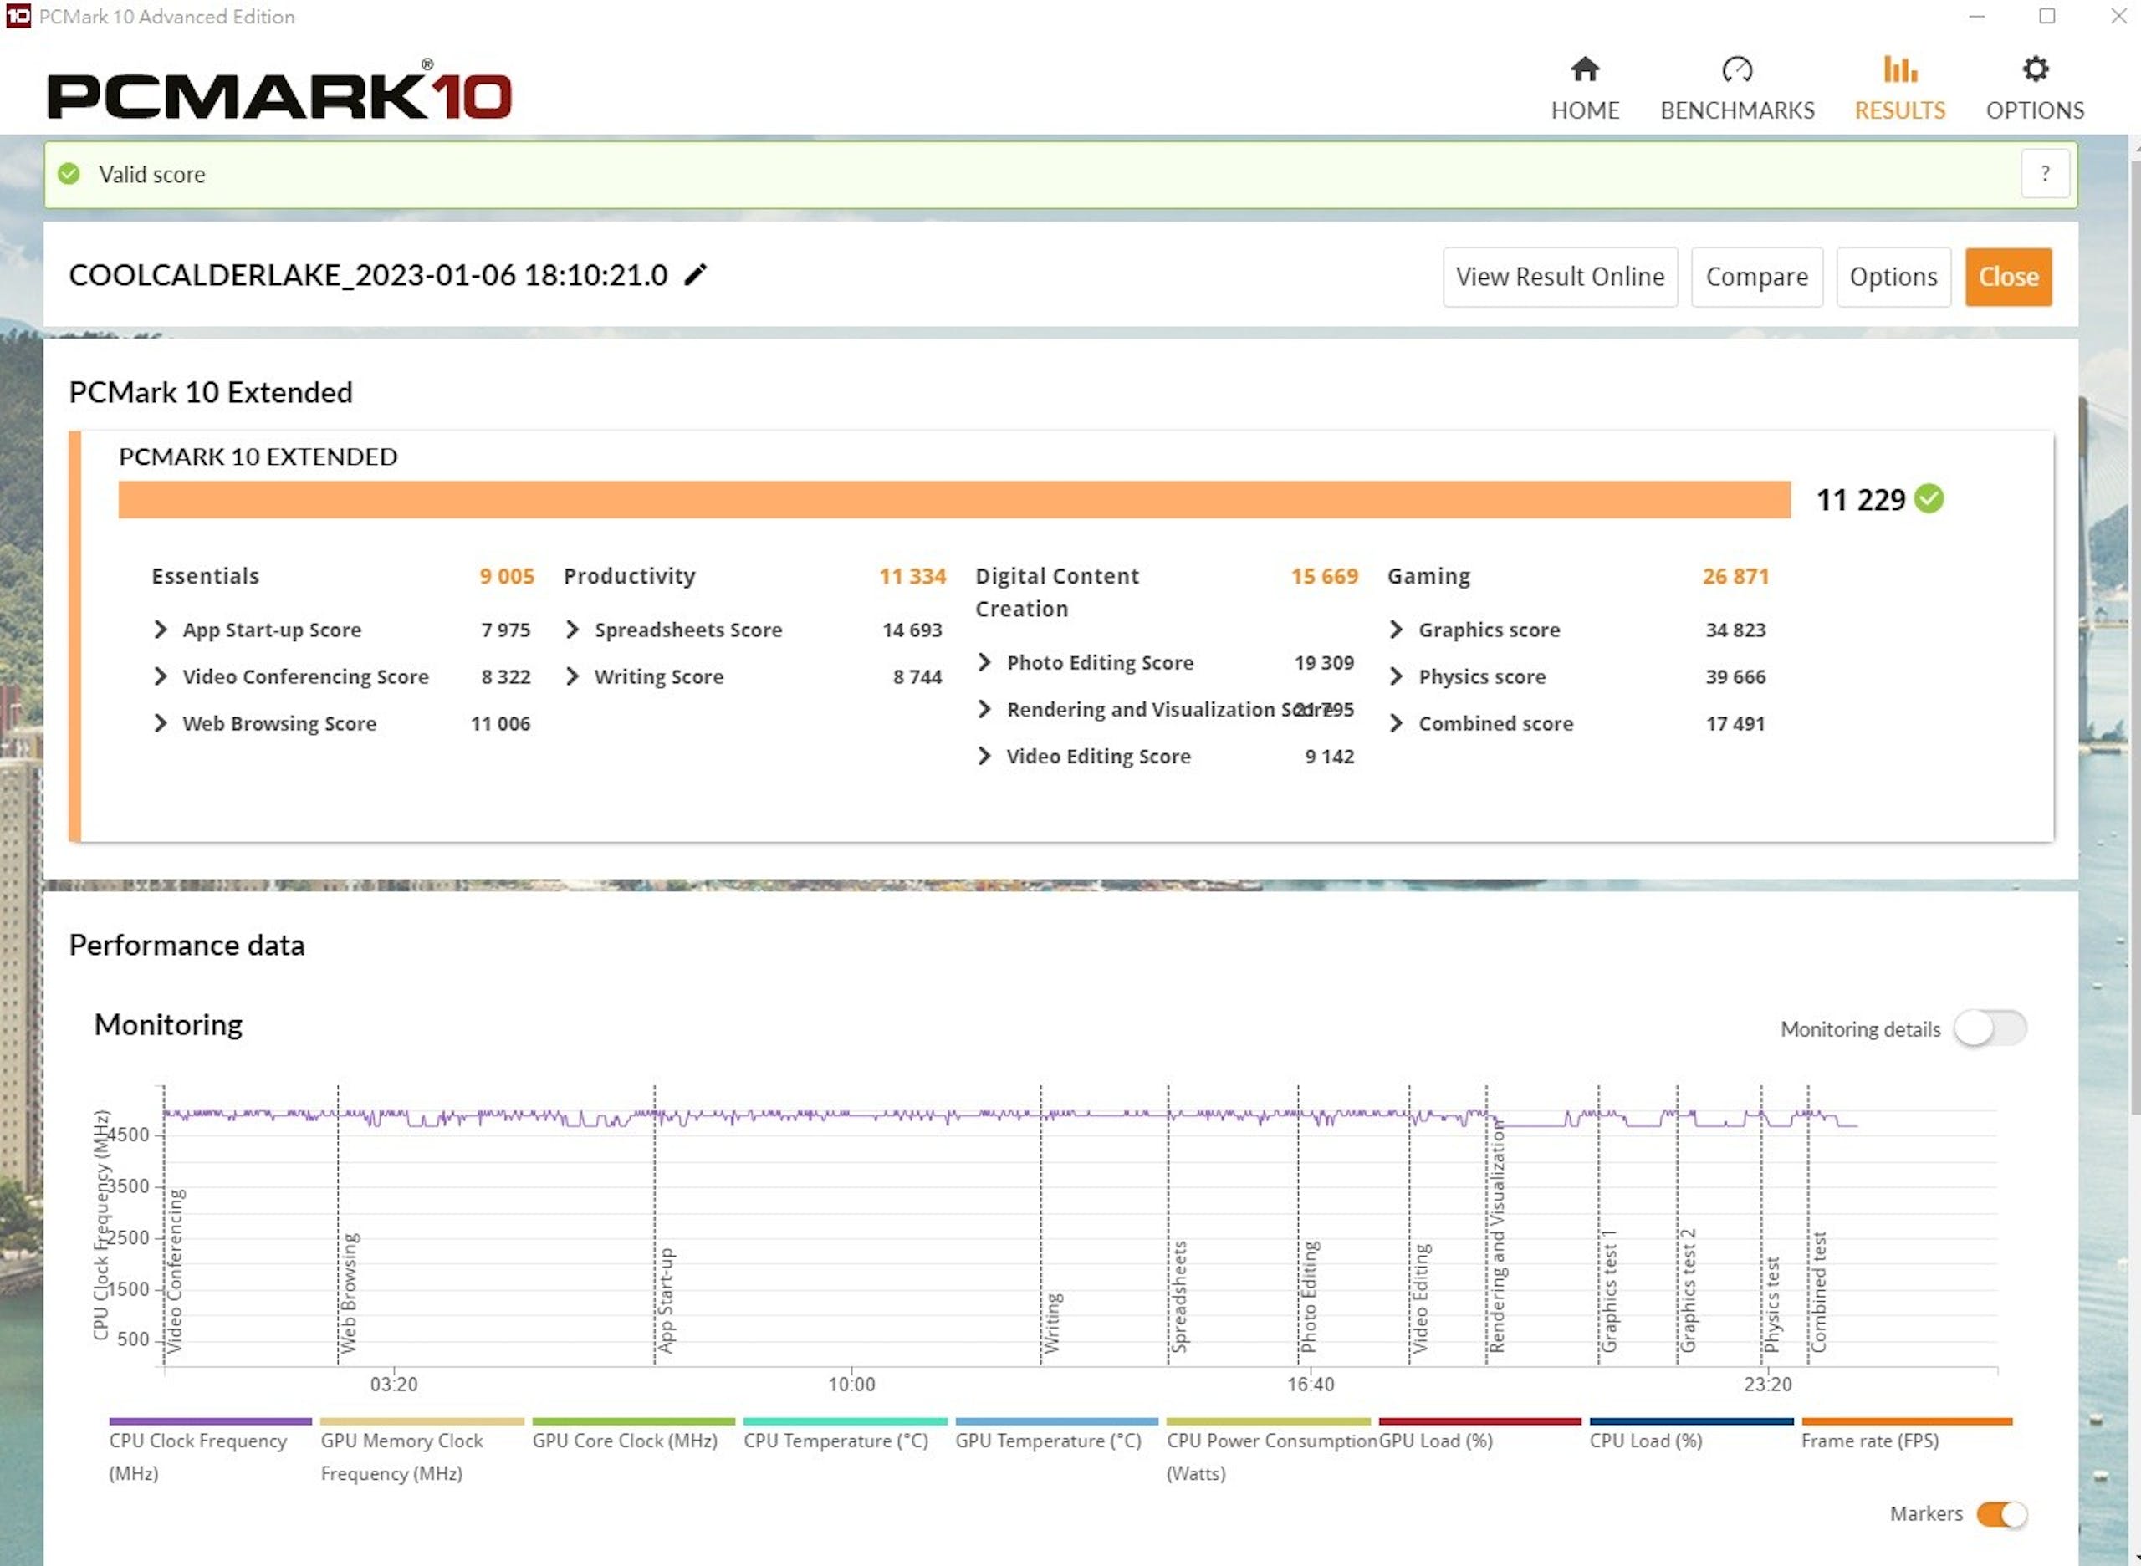Click the benchmarks gauge icon

click(1736, 69)
